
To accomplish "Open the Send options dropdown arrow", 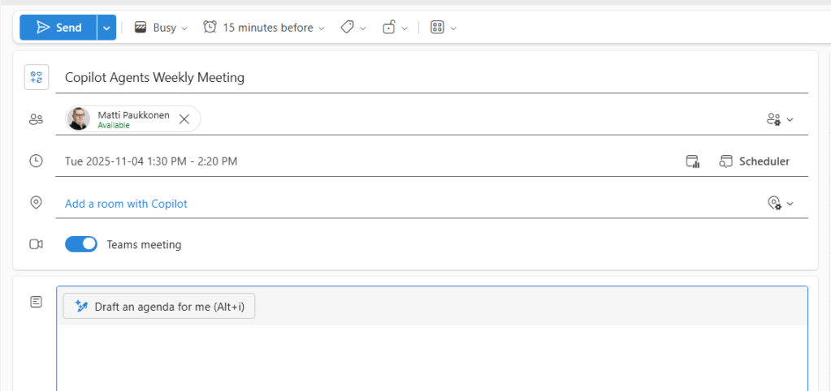I will pyautogui.click(x=106, y=28).
